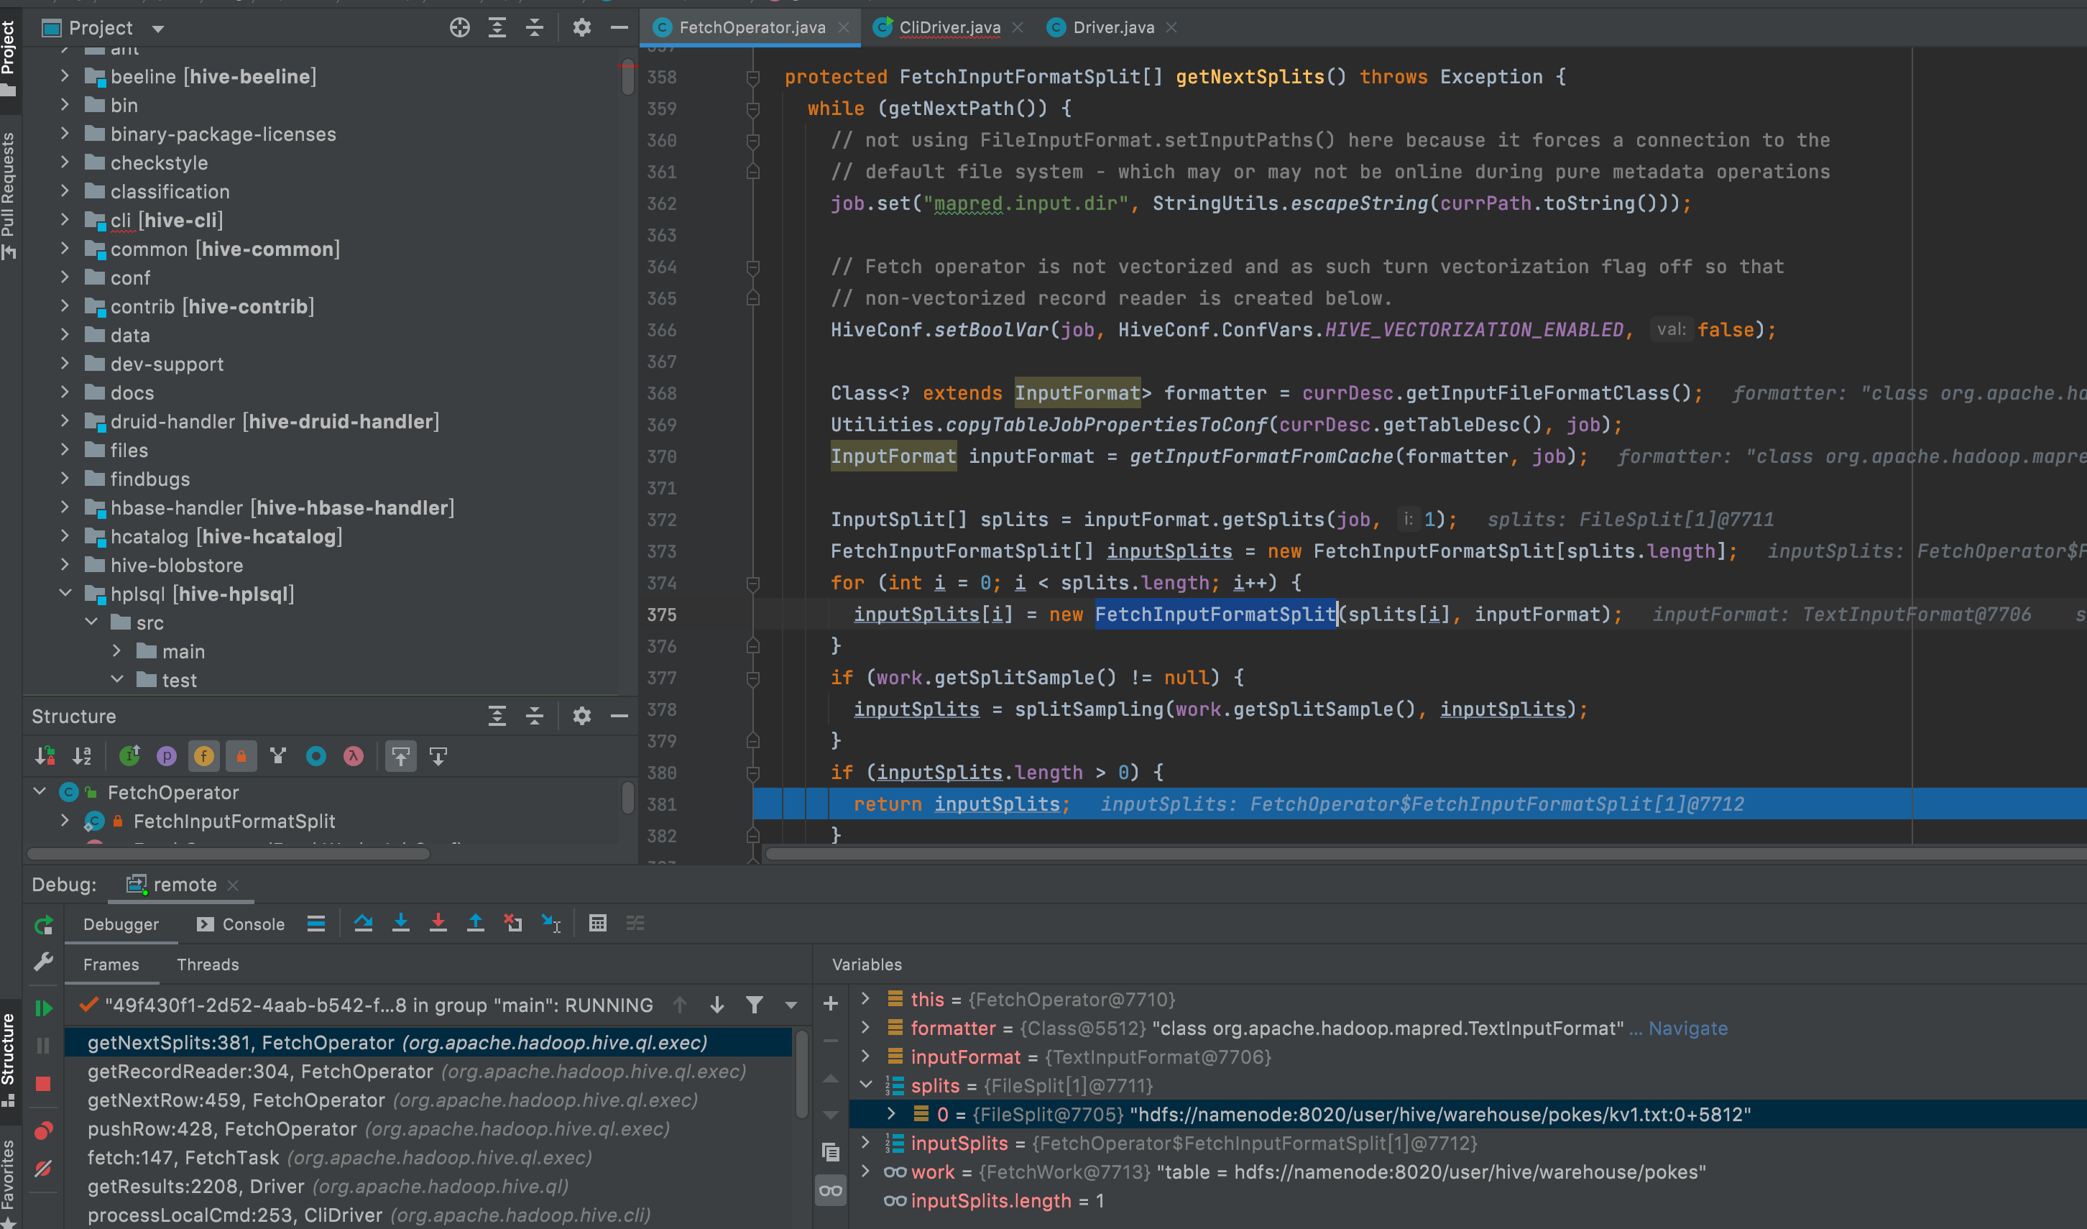Screen dimensions: 2087x1229
Task: Toggle Show non-public lock icon
Action: 241,756
